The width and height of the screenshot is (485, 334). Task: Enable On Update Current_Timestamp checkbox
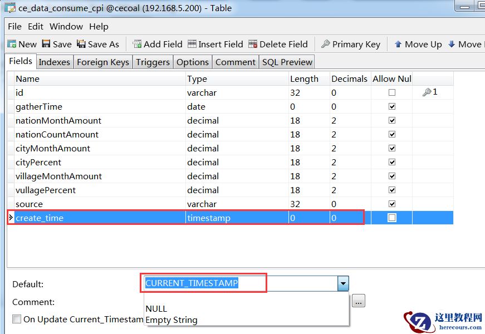click(17, 320)
